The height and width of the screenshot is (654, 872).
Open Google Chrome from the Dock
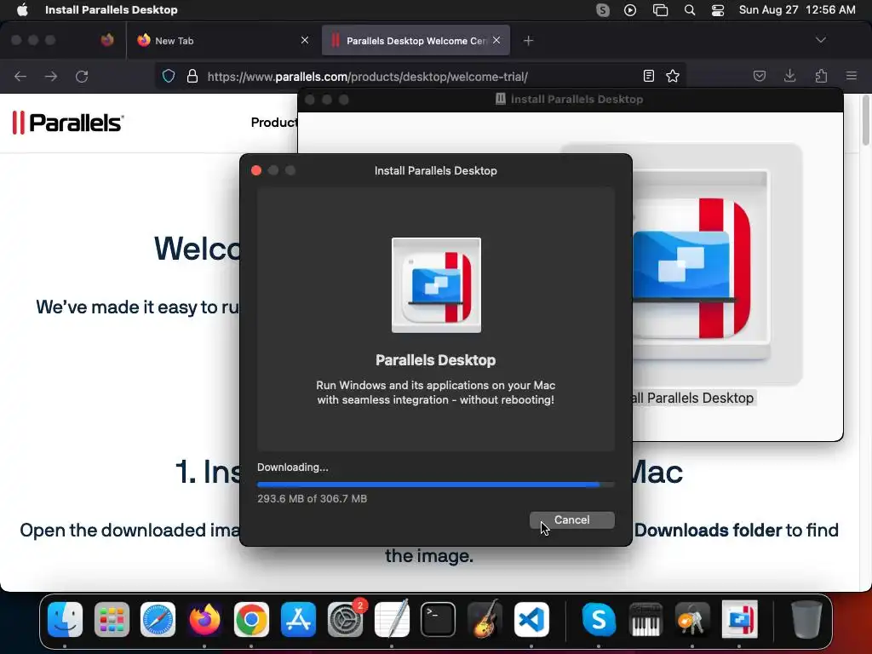pos(251,619)
